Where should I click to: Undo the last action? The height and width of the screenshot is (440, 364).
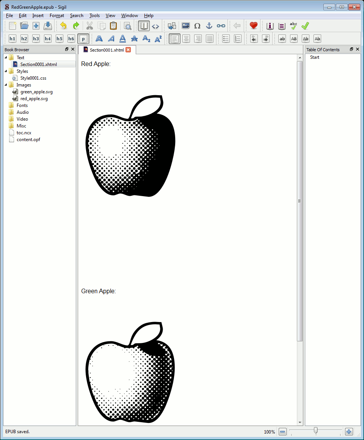[64, 26]
